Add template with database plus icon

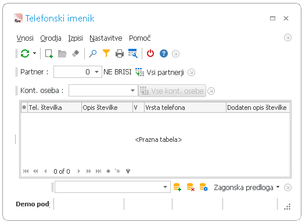click(177, 187)
